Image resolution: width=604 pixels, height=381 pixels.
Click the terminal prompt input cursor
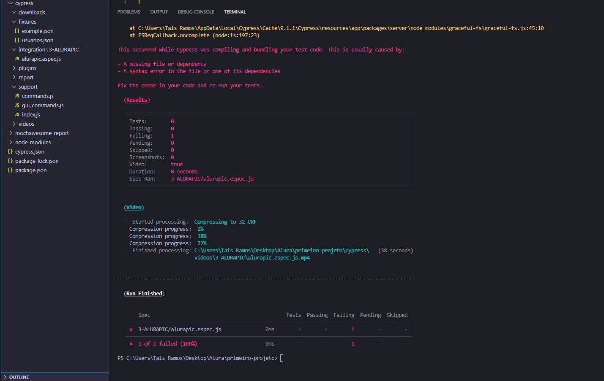tap(282, 358)
